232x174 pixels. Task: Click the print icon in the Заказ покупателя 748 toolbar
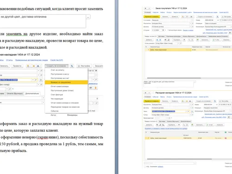(x=191, y=17)
